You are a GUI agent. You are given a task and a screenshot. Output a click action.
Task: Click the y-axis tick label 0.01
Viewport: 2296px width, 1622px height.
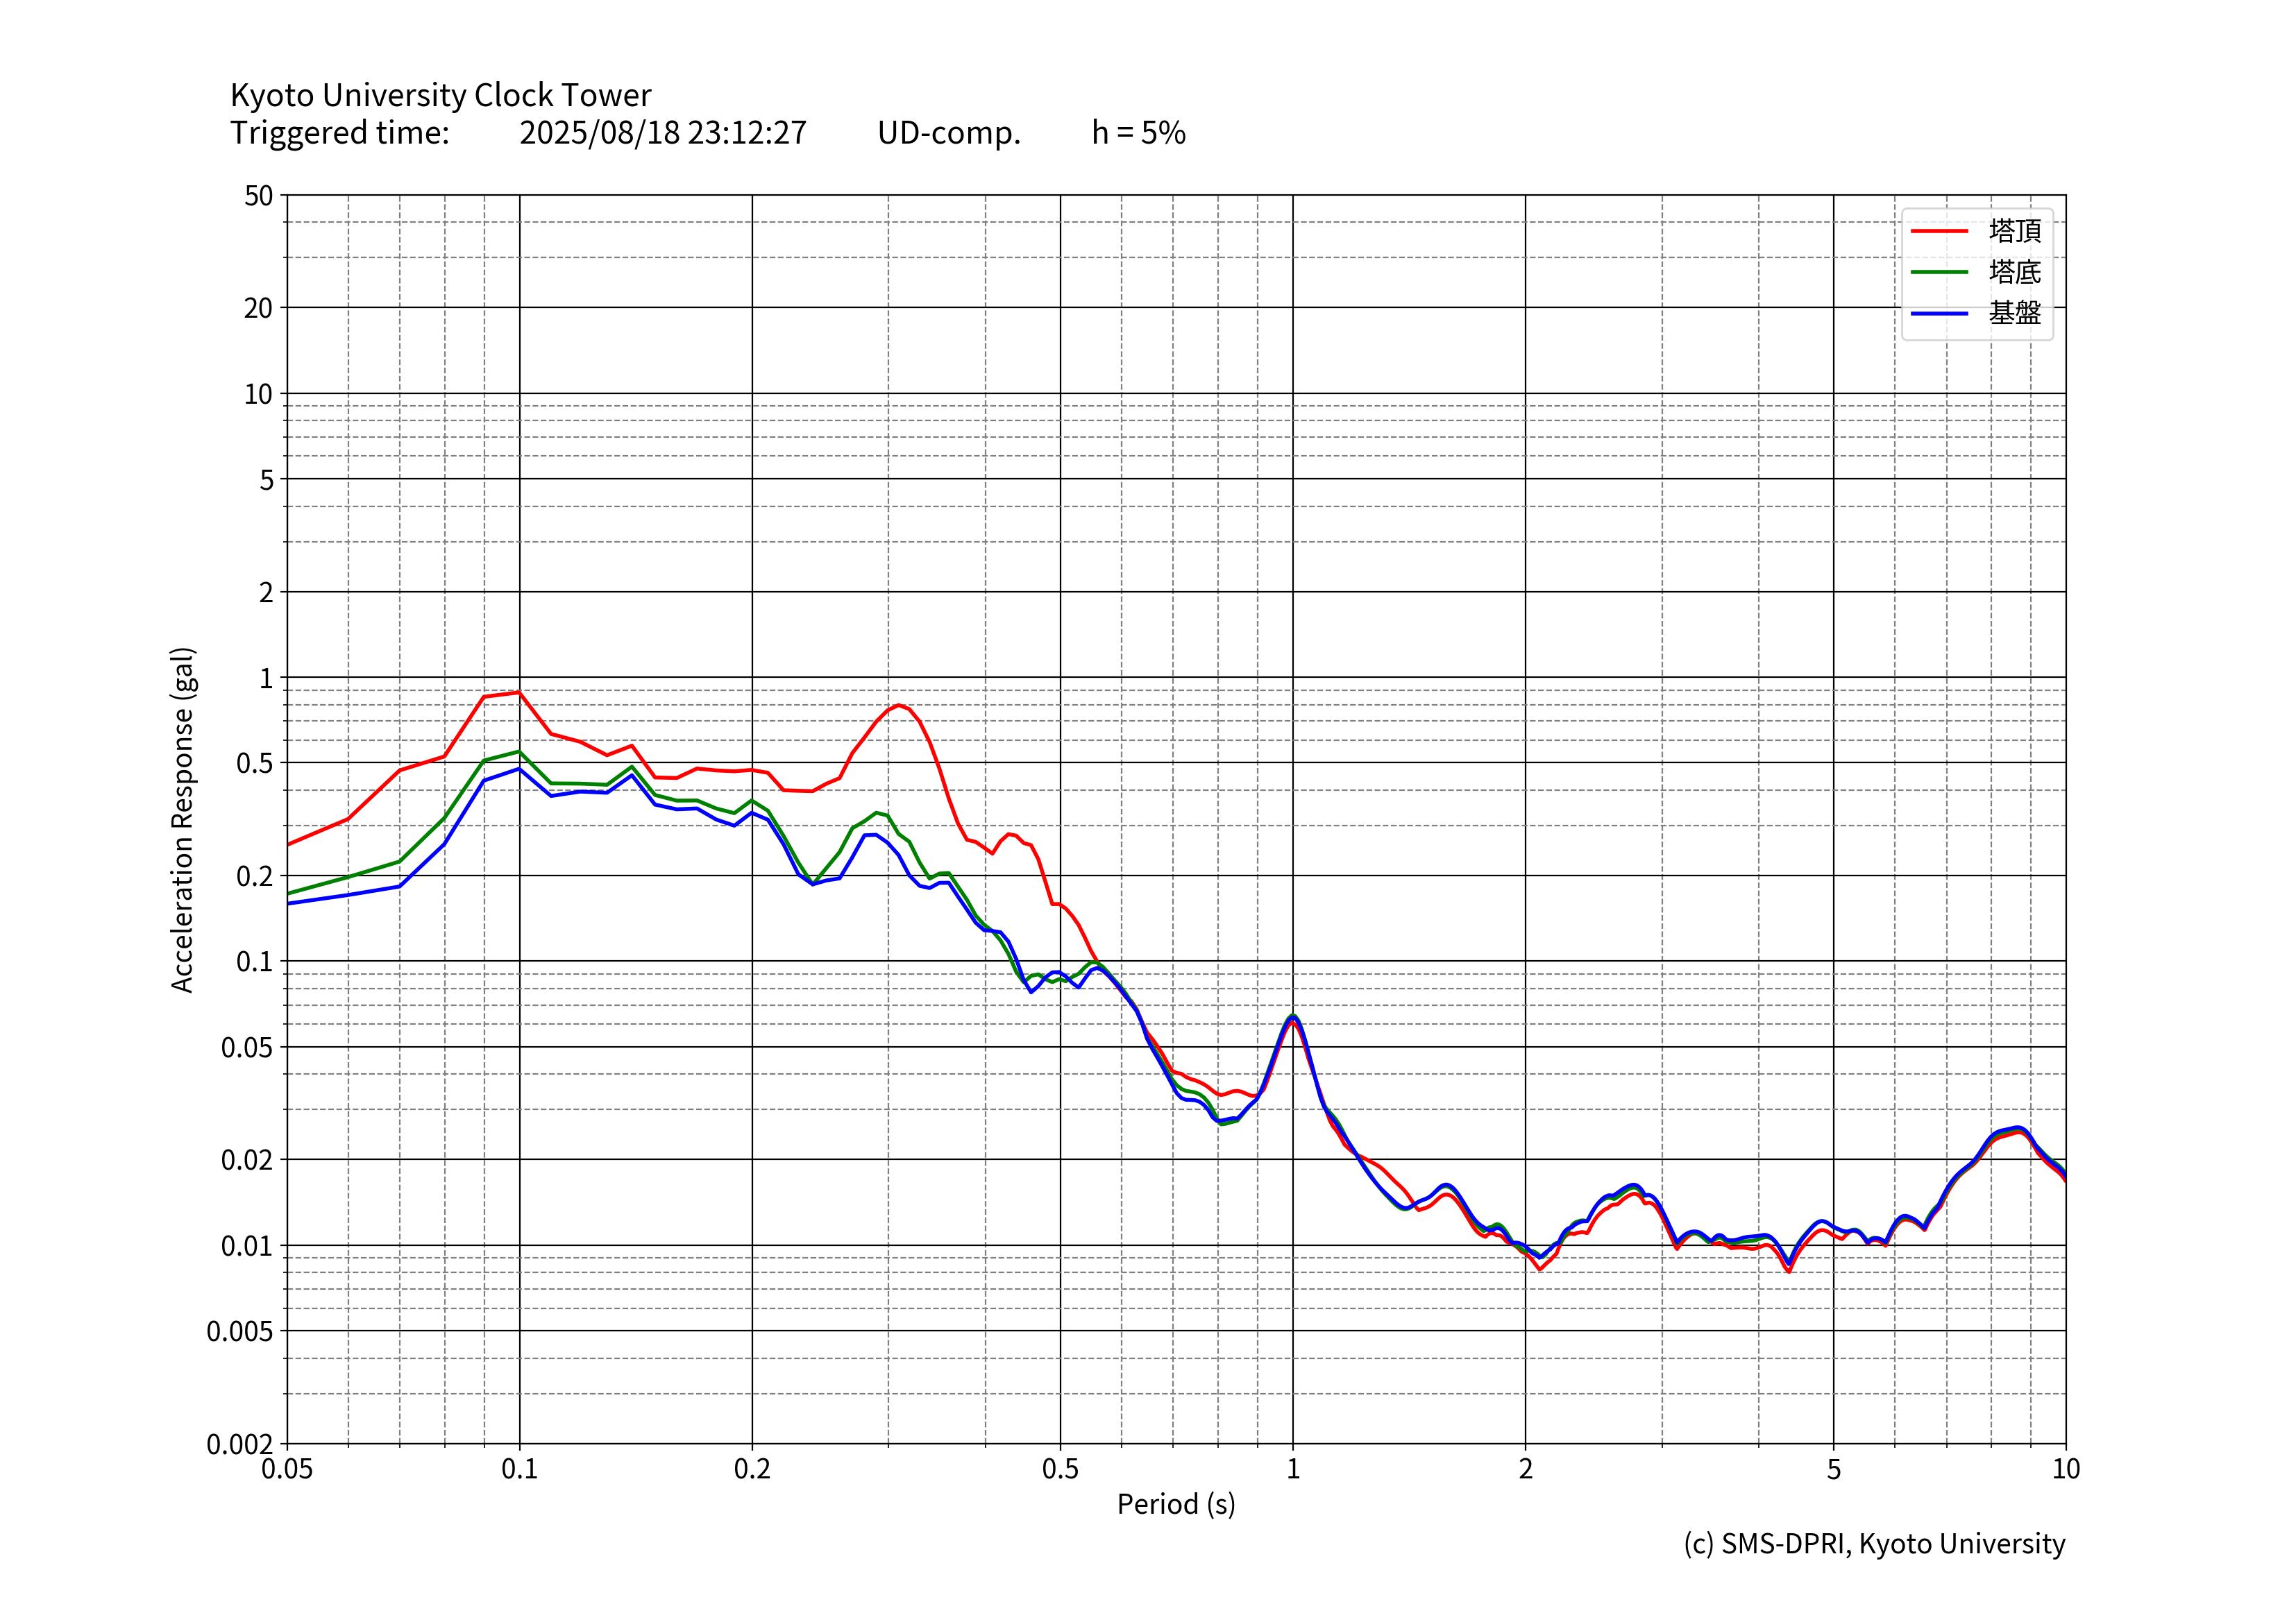(x=246, y=1246)
